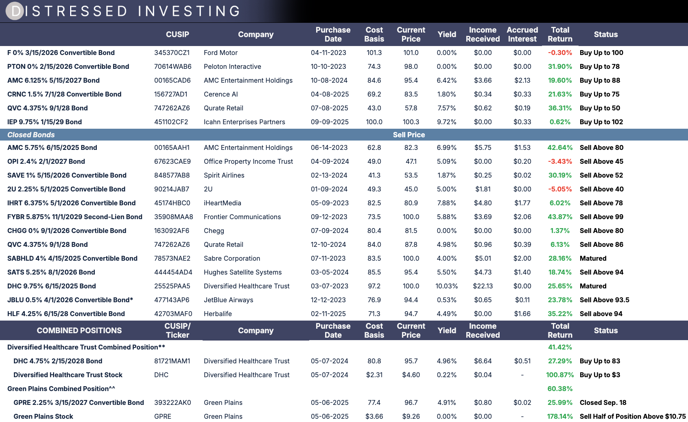Screen dimensions: 688x422
Task: Click Hughes Satellite Systems company cell
Action: [243, 272]
